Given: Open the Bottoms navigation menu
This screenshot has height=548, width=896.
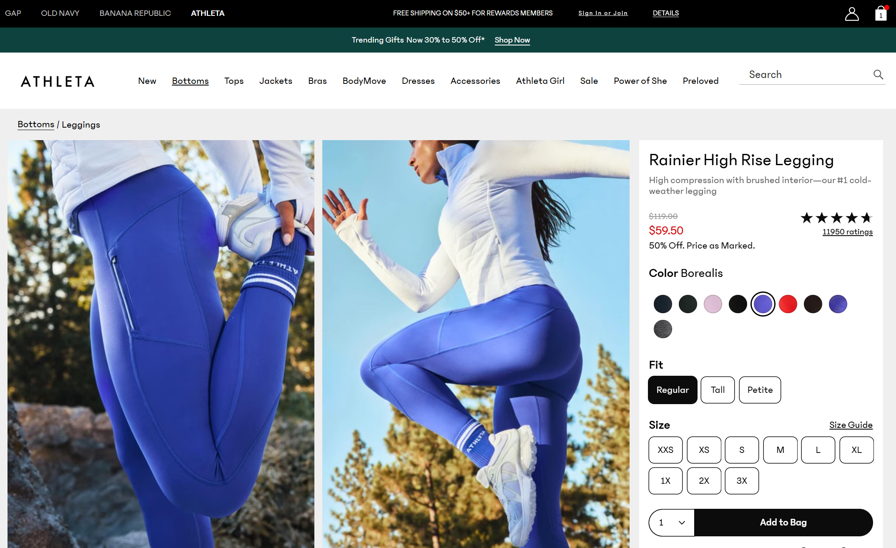Looking at the screenshot, I should [x=190, y=81].
